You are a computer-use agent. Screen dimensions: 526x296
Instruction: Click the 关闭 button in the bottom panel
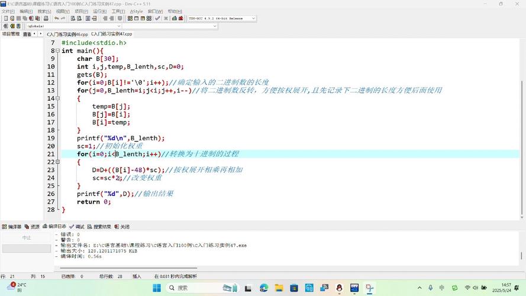[122, 227]
